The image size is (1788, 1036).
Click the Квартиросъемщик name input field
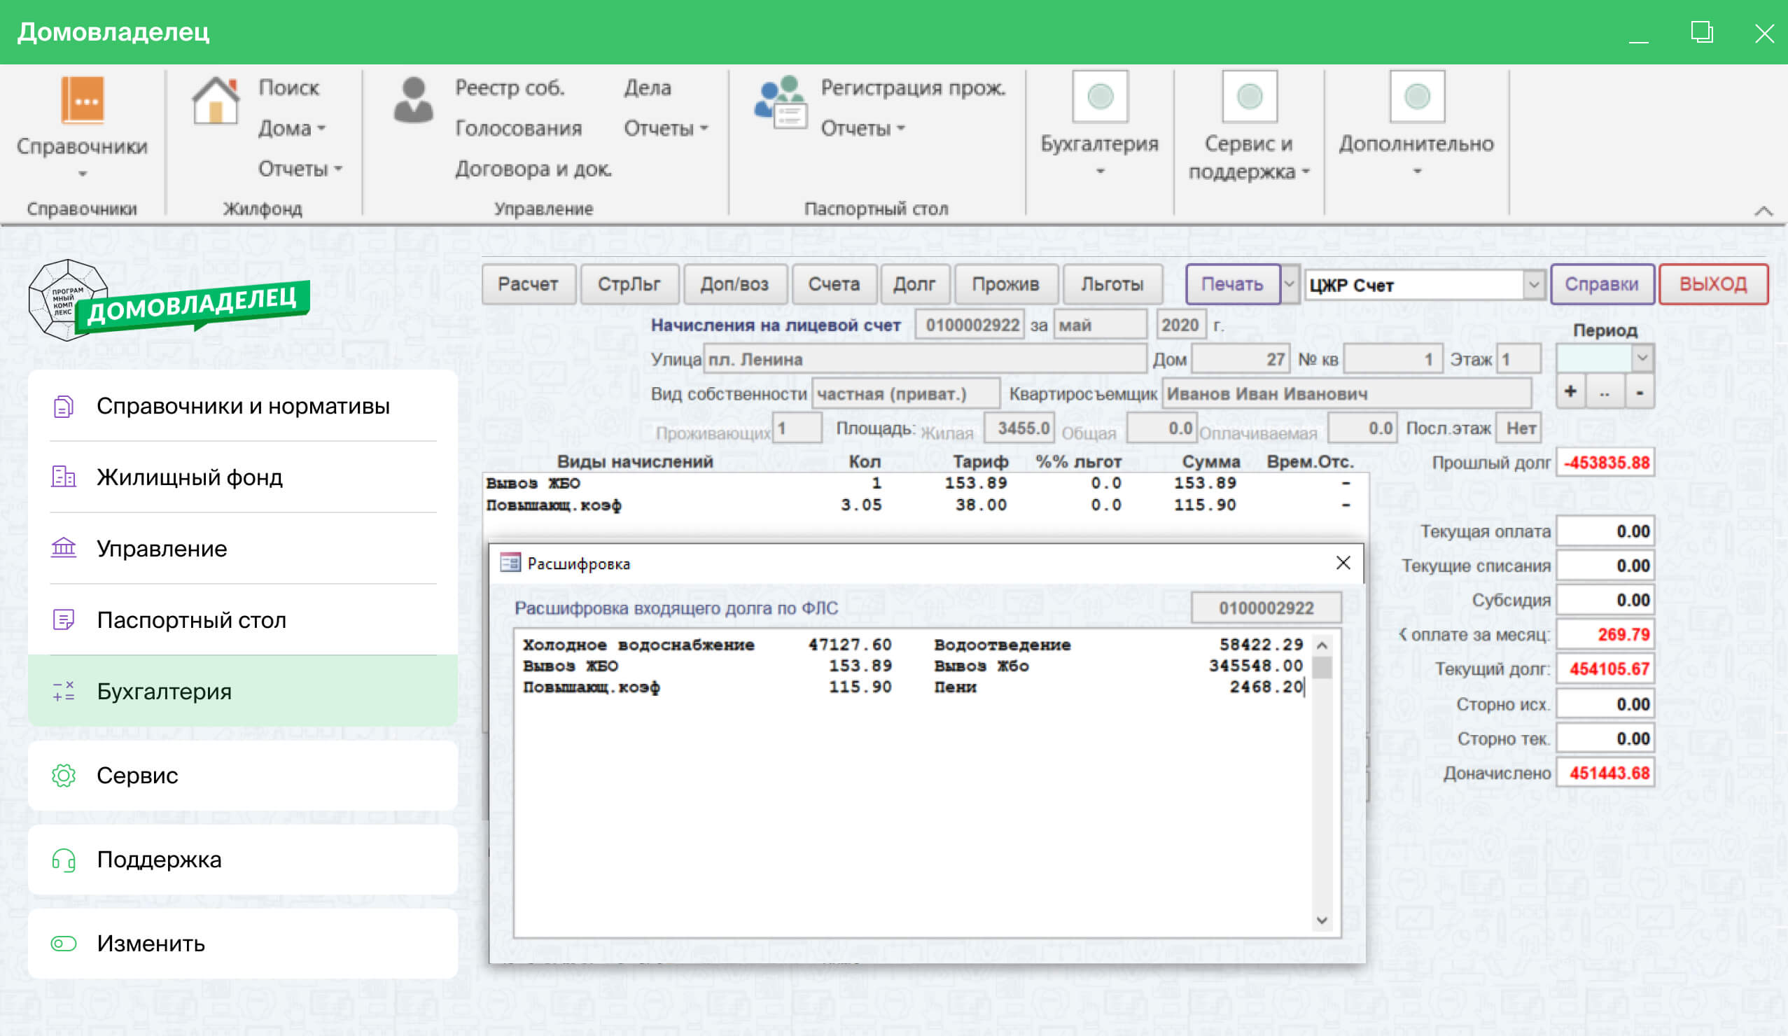[1346, 394]
